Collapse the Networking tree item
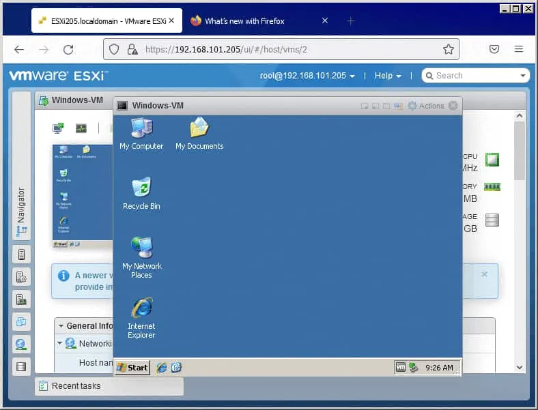Viewport: 538px width, 410px height. (60, 344)
